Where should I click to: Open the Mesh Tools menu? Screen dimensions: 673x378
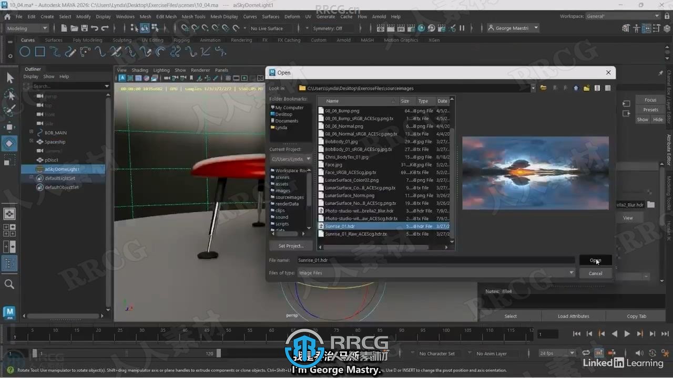click(x=193, y=16)
